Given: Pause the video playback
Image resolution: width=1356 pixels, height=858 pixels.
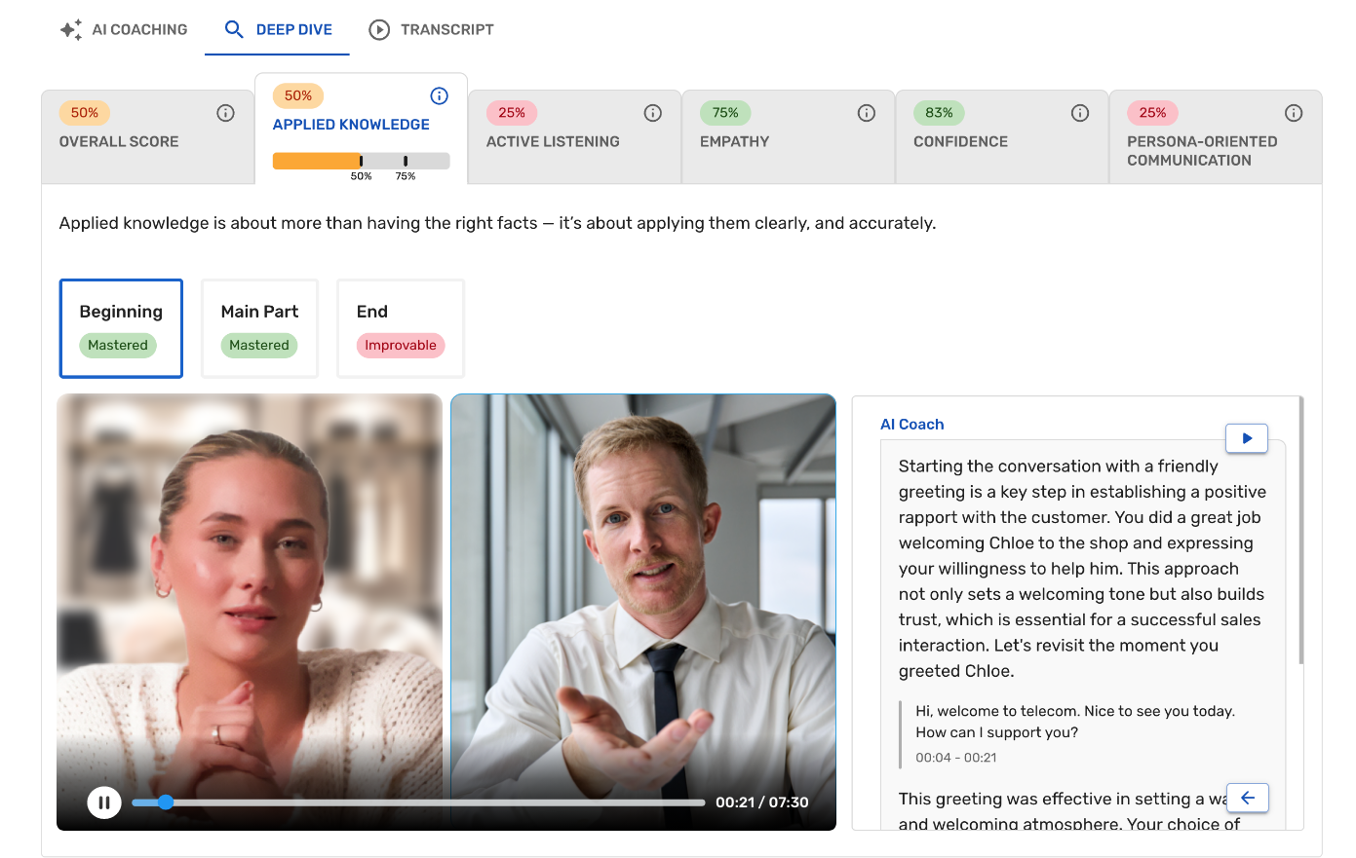Looking at the screenshot, I should coord(103,802).
